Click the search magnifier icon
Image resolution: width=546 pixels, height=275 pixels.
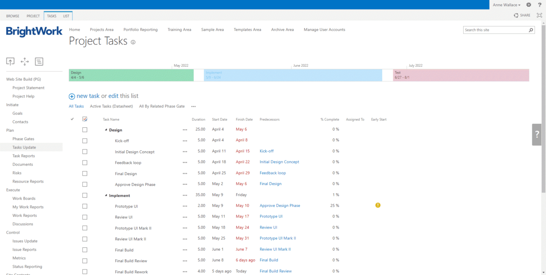[x=531, y=30]
